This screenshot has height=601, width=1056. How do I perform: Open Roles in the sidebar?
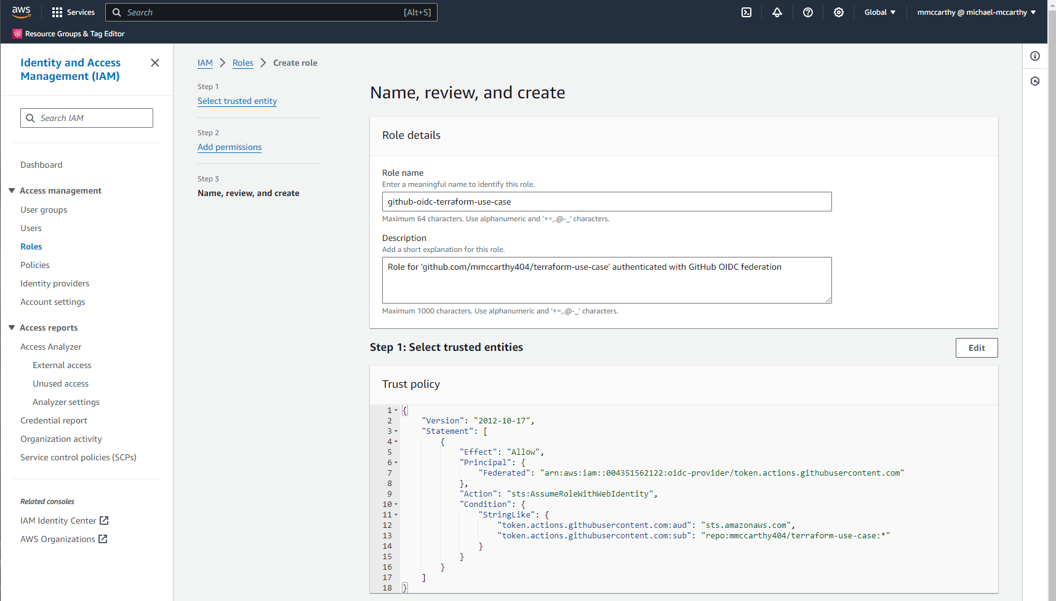pyautogui.click(x=31, y=246)
